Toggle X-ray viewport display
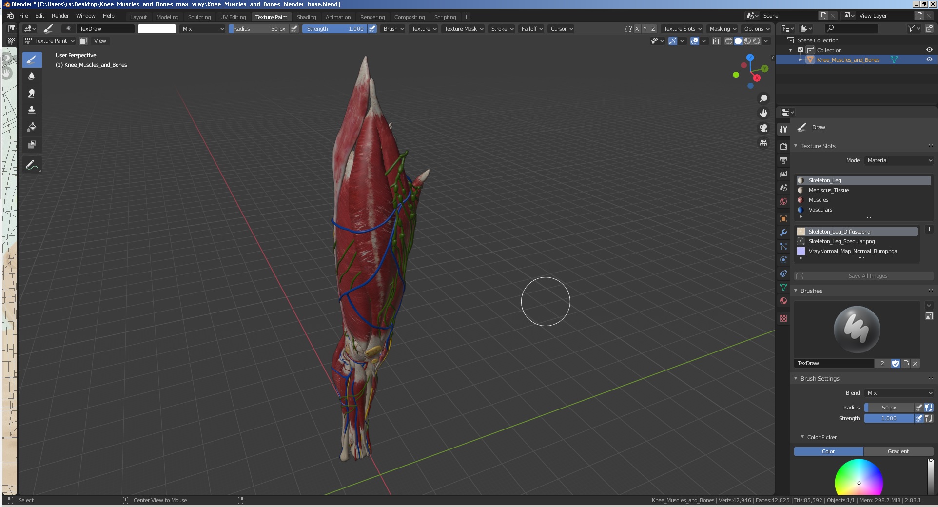The width and height of the screenshot is (938, 507). pyautogui.click(x=717, y=41)
